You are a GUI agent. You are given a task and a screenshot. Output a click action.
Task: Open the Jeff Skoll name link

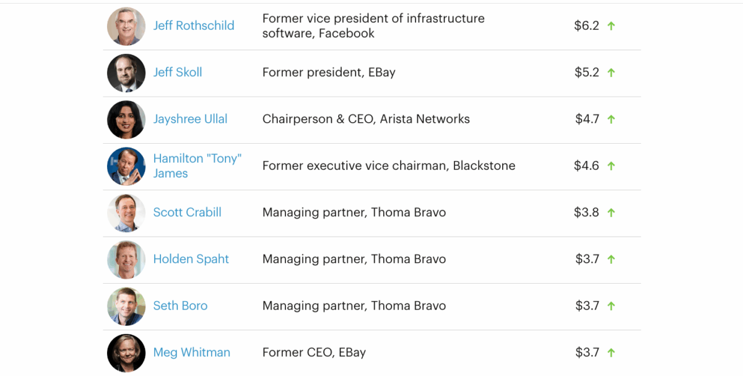click(x=178, y=72)
